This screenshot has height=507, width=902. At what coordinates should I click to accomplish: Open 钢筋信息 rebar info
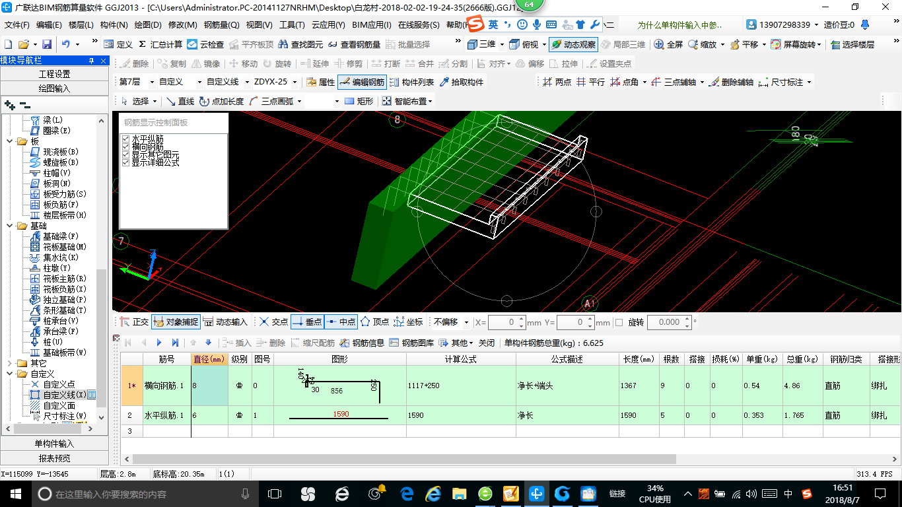pyautogui.click(x=362, y=343)
